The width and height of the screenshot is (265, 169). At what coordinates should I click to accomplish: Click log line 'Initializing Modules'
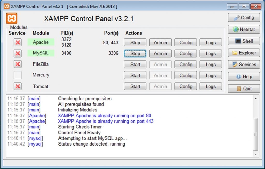point(78,110)
